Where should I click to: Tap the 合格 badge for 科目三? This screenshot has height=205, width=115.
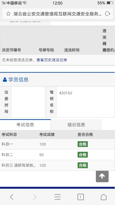click(x=83, y=165)
